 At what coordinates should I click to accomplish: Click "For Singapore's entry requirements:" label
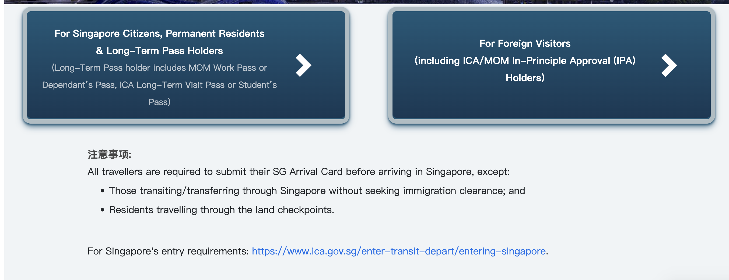[x=168, y=251]
